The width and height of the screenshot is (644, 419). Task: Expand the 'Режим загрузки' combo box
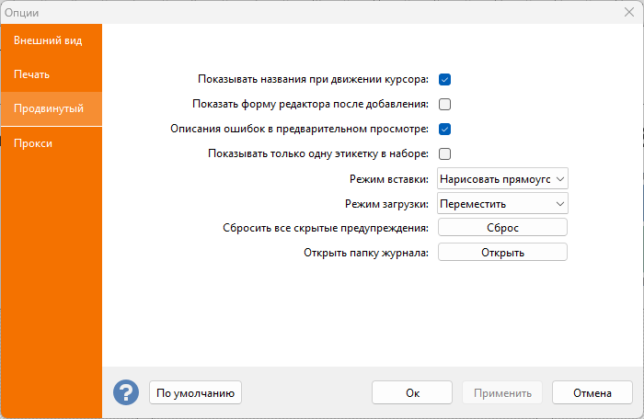(x=502, y=203)
